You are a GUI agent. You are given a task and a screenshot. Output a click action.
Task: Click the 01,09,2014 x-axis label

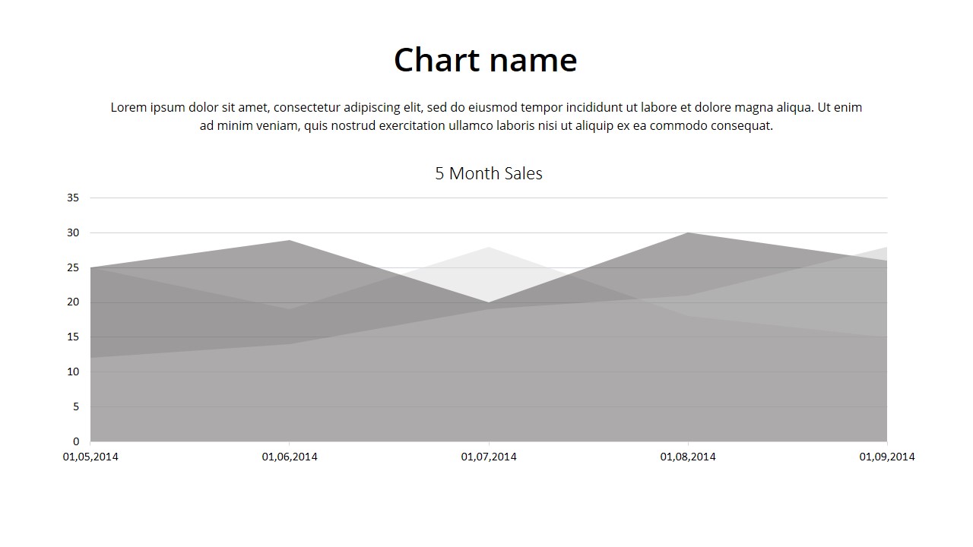(887, 457)
